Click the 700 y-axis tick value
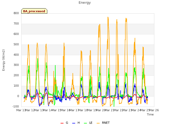Image resolution: width=170 pixels, height=128 pixels. 16,24
